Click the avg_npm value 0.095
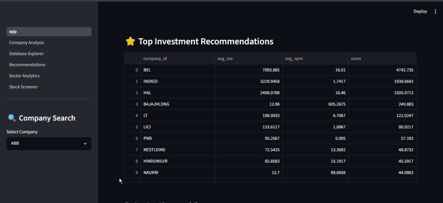The width and height of the screenshot is (443, 203). [x=315, y=138]
